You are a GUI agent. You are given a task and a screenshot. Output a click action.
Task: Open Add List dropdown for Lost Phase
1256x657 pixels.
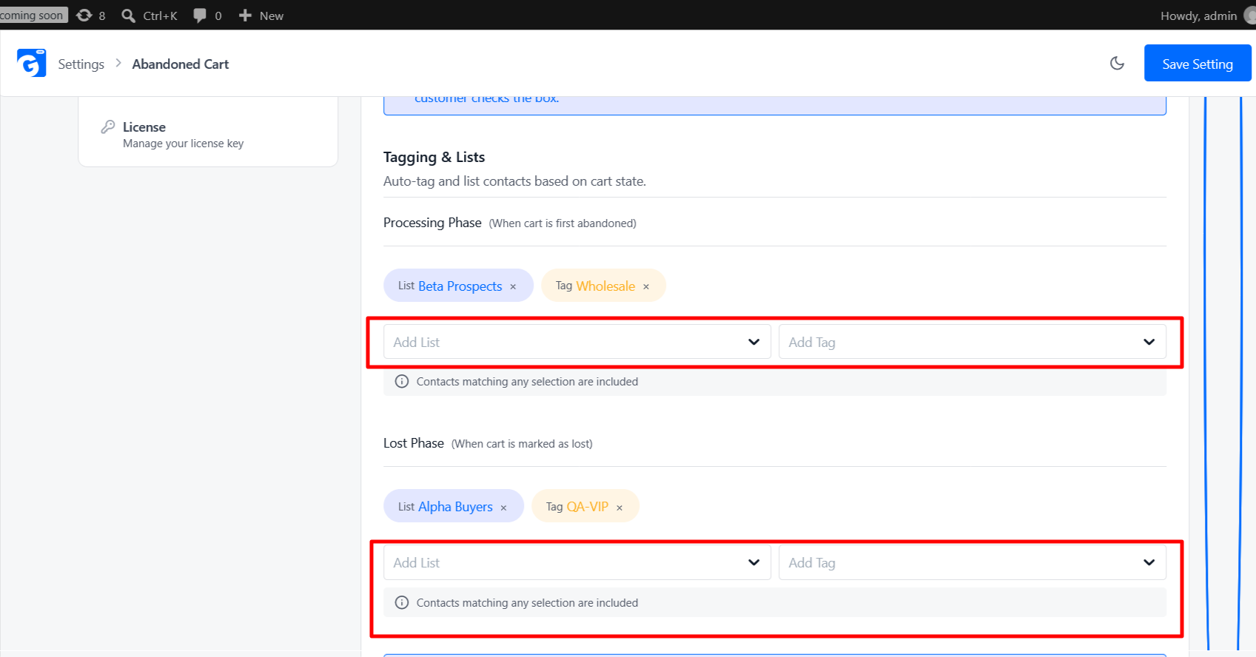[577, 562]
